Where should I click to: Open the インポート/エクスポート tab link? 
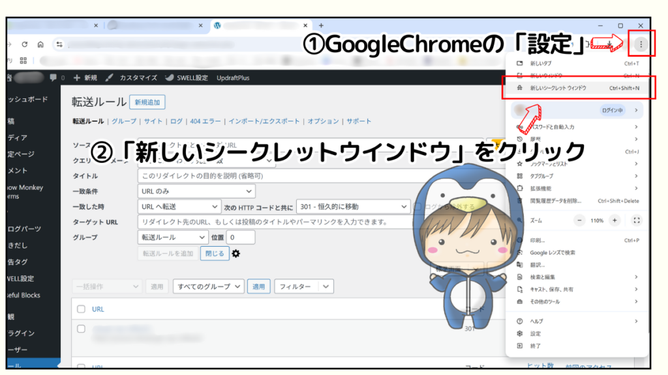click(264, 121)
